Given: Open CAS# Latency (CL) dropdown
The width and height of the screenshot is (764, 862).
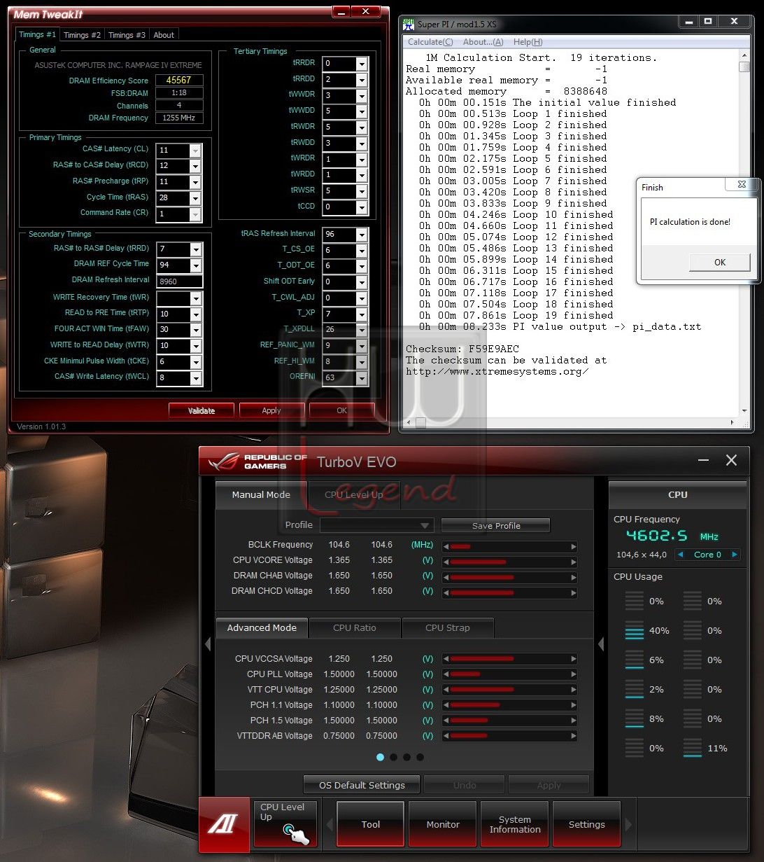Looking at the screenshot, I should (195, 151).
